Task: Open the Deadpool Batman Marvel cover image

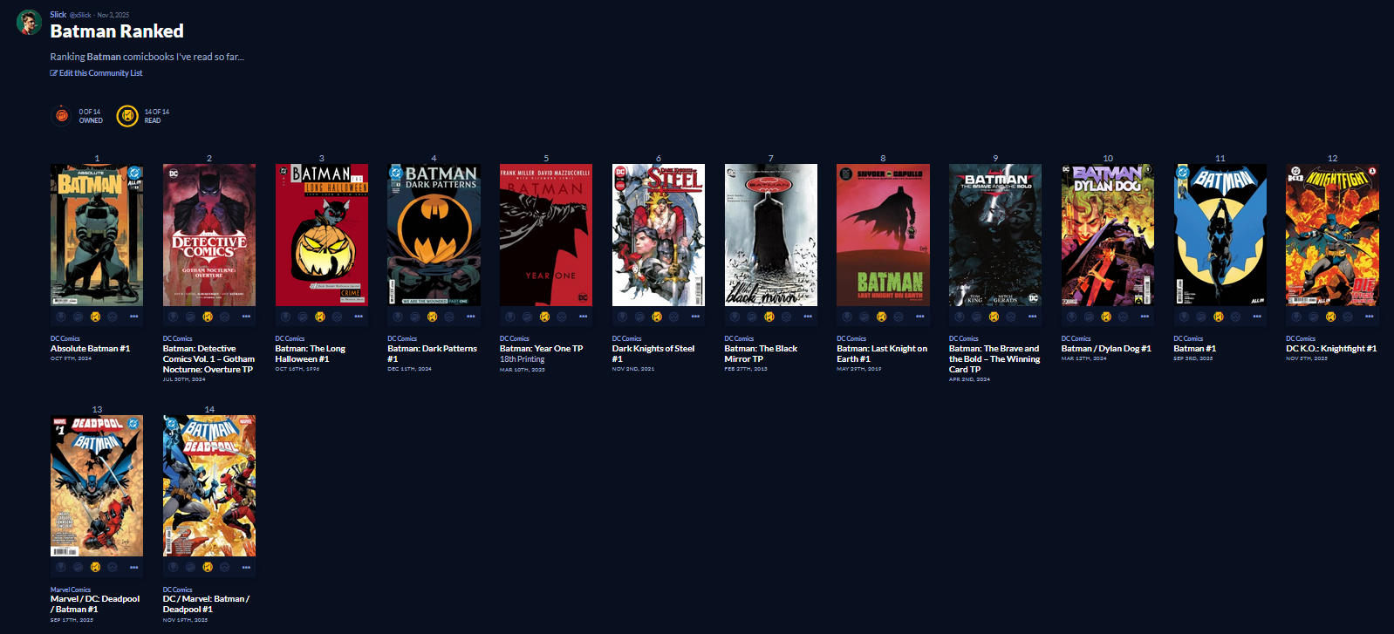Action: pos(97,486)
